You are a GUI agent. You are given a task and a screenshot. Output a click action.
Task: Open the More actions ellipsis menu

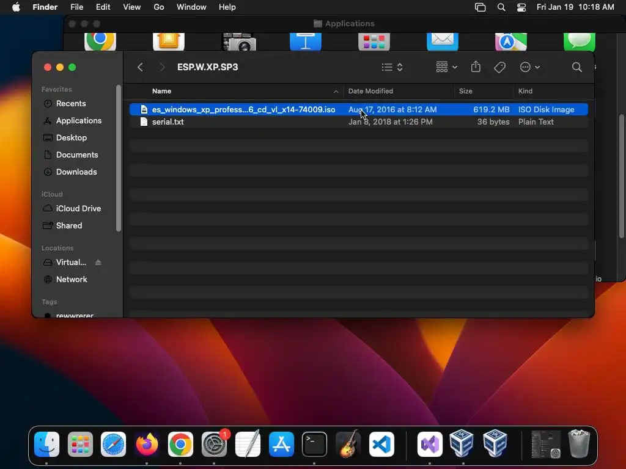click(530, 67)
